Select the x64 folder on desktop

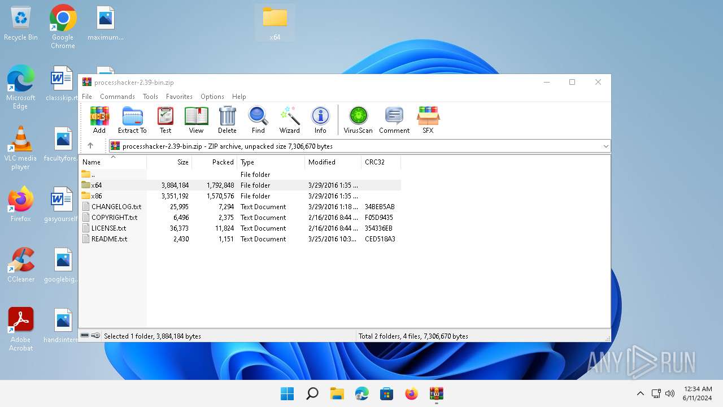click(275, 23)
